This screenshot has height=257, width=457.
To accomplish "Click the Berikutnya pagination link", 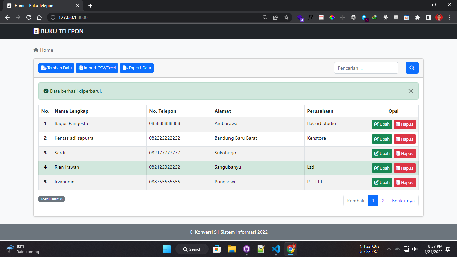I will 403,201.
